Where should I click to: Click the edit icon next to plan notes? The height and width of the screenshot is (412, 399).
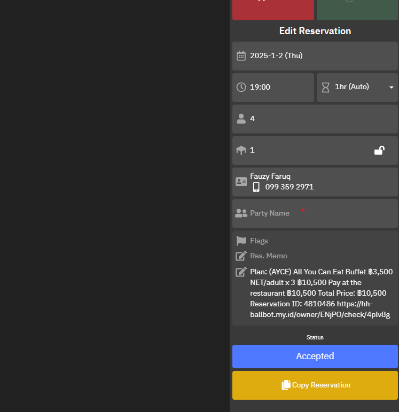click(241, 272)
